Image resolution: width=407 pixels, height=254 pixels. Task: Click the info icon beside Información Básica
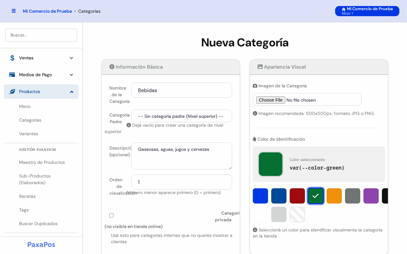(112, 67)
